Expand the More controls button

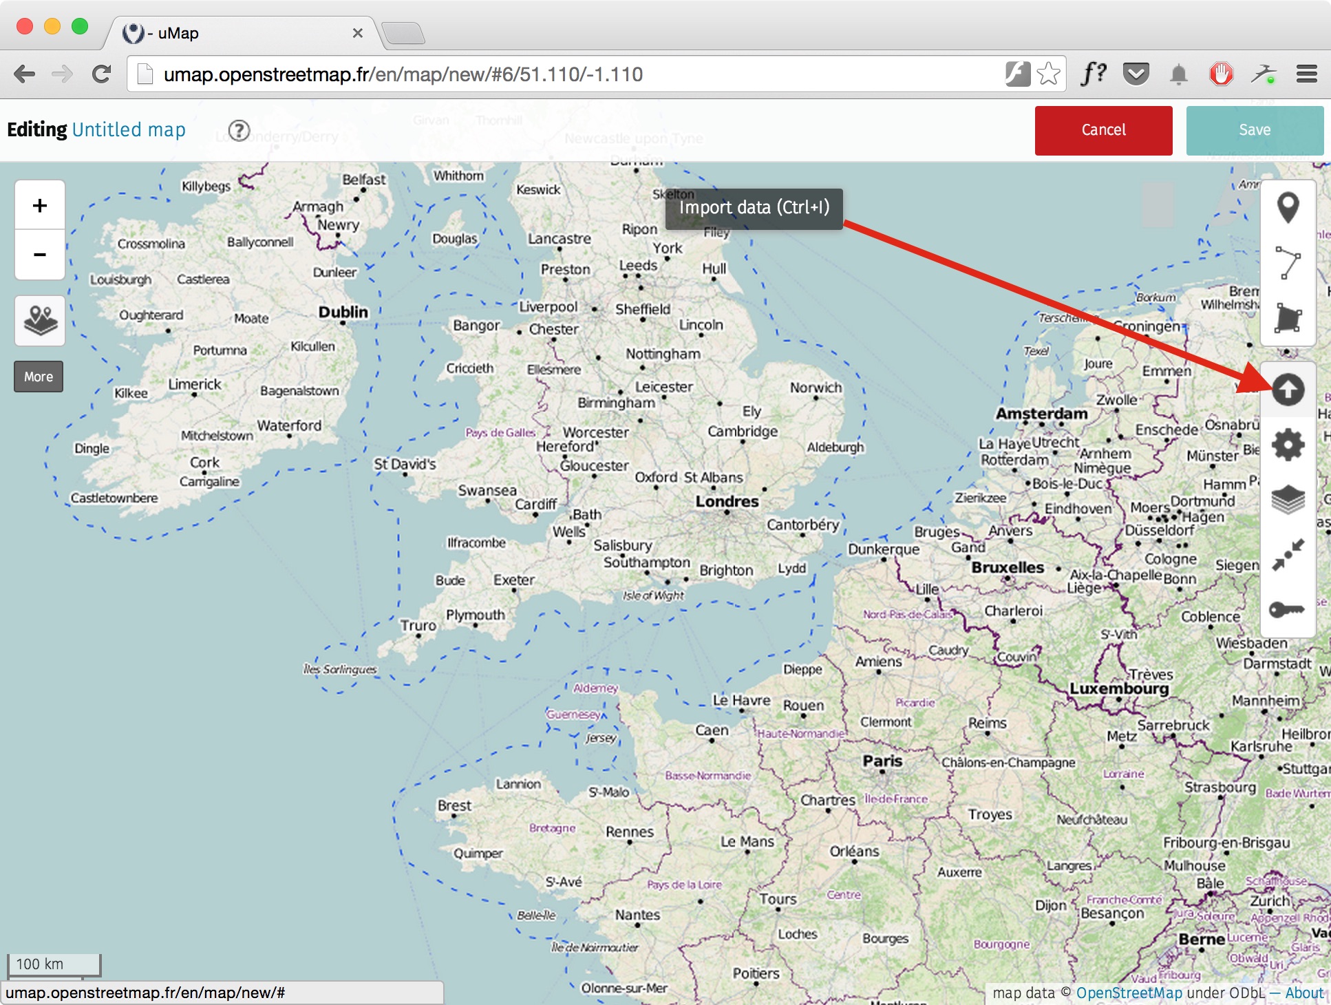(39, 377)
